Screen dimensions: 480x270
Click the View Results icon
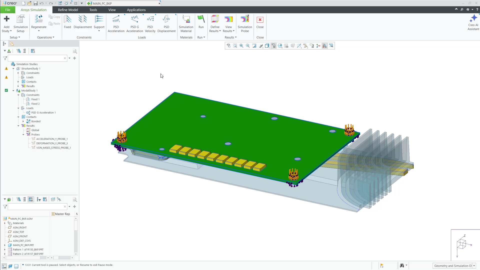(x=228, y=19)
